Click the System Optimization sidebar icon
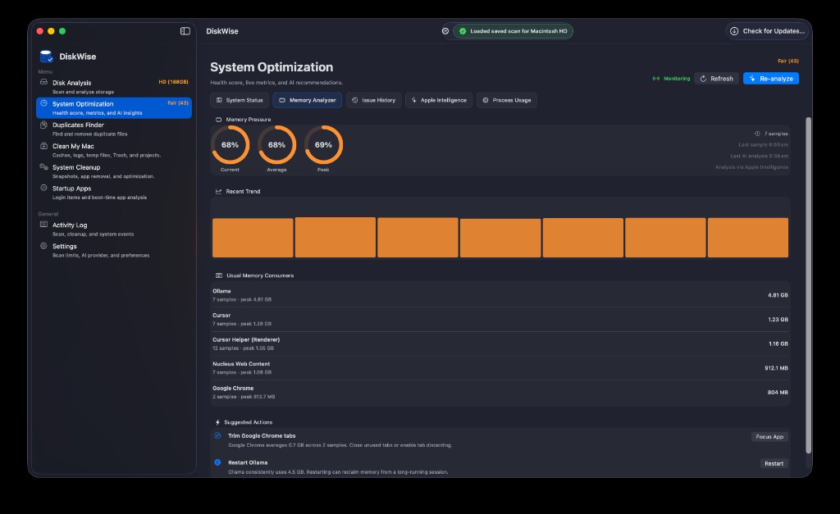 pyautogui.click(x=44, y=103)
